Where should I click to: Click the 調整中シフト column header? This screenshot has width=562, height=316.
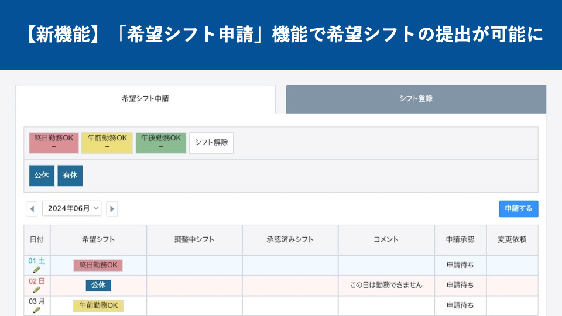(194, 240)
